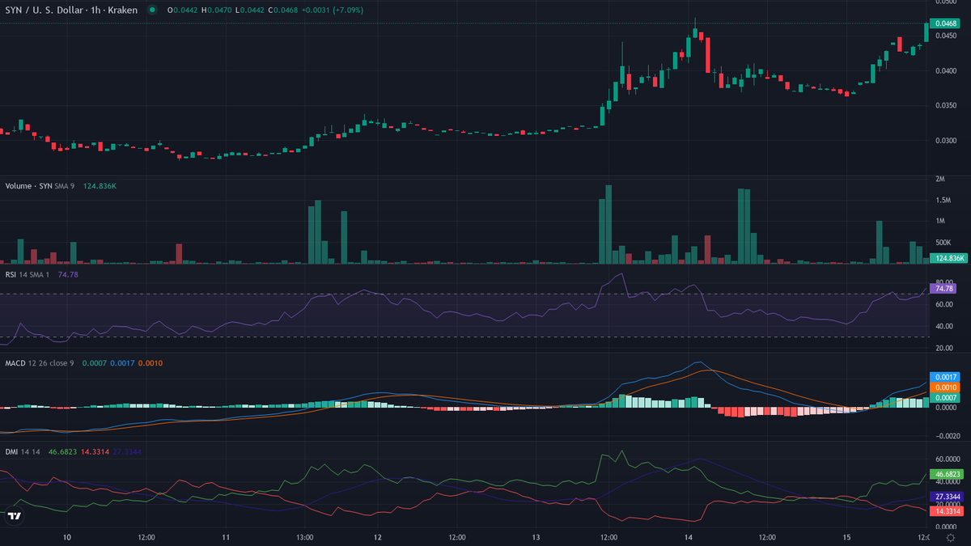Click the green 0.0468 current price tag on the price axis

(x=946, y=24)
